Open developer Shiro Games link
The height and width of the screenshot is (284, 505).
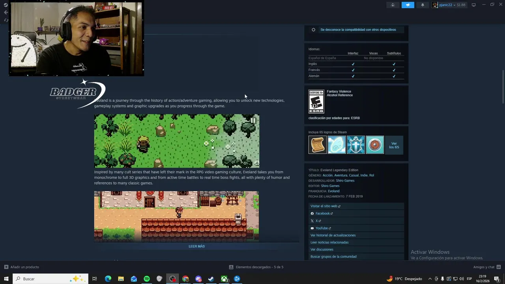pyautogui.click(x=345, y=181)
